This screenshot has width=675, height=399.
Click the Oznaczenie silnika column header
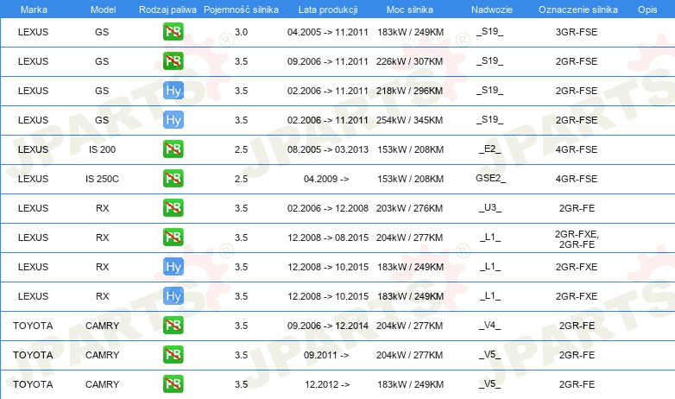(x=577, y=9)
